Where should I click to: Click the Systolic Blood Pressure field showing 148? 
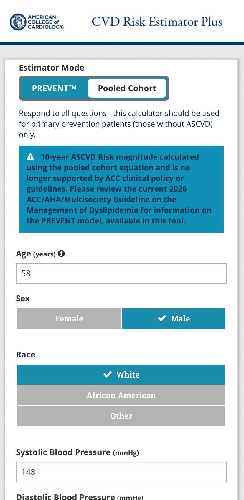tap(121, 472)
